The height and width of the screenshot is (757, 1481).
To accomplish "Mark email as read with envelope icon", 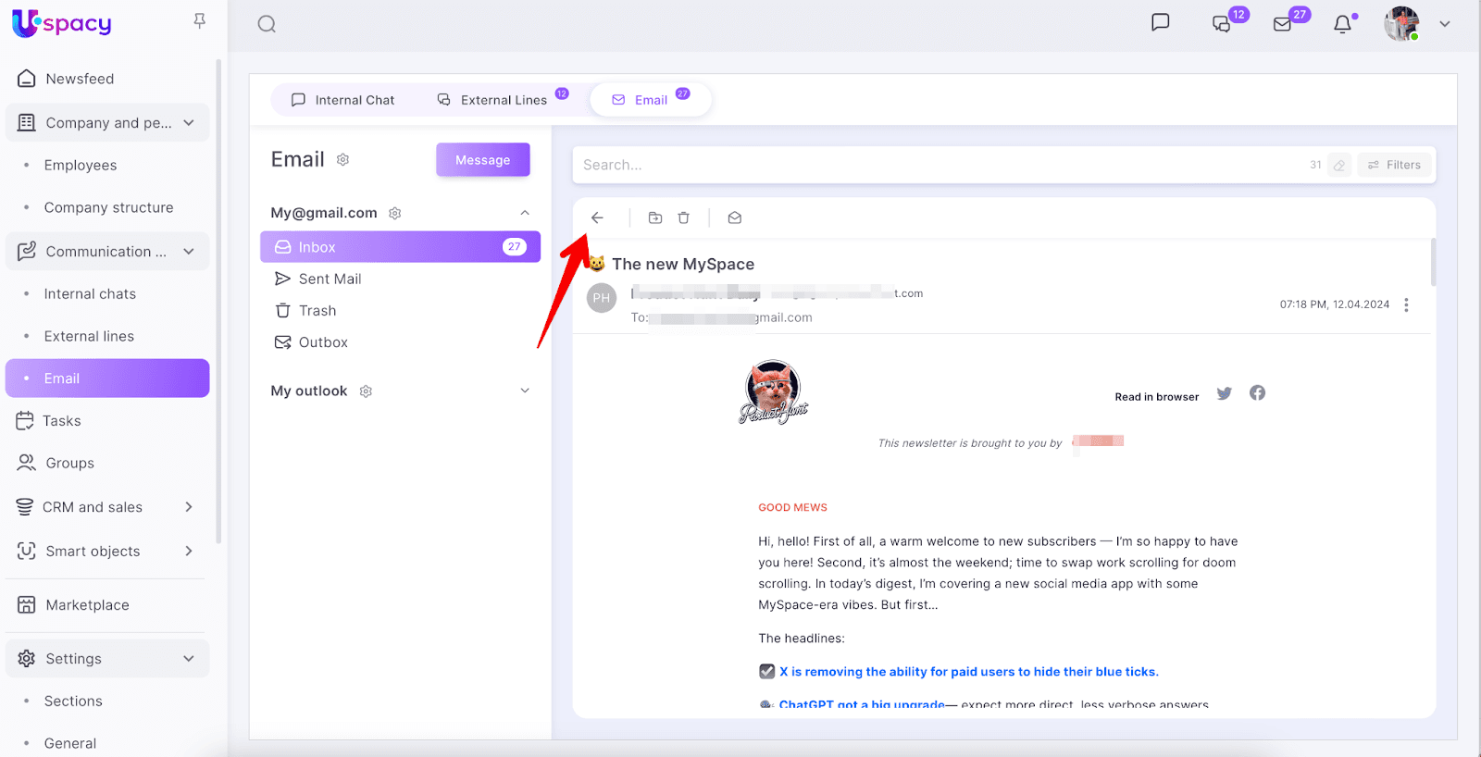I will coord(734,218).
